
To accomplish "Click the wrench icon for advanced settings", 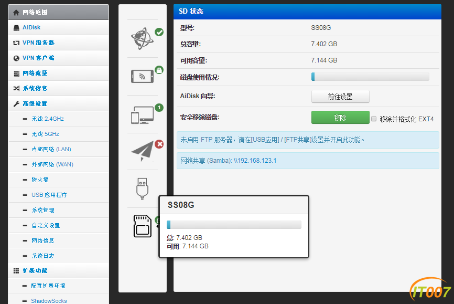I will [16, 104].
